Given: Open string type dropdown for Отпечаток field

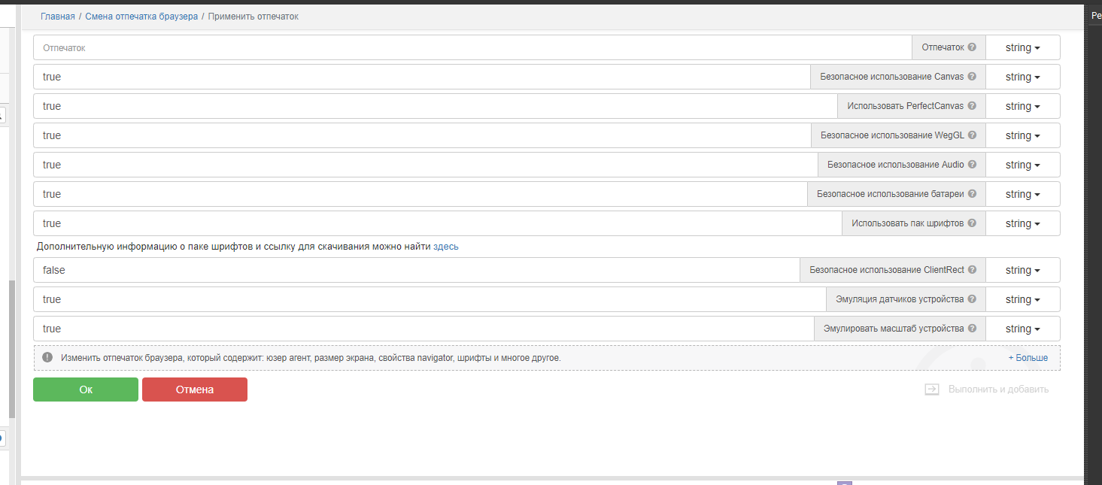Looking at the screenshot, I should 1022,47.
